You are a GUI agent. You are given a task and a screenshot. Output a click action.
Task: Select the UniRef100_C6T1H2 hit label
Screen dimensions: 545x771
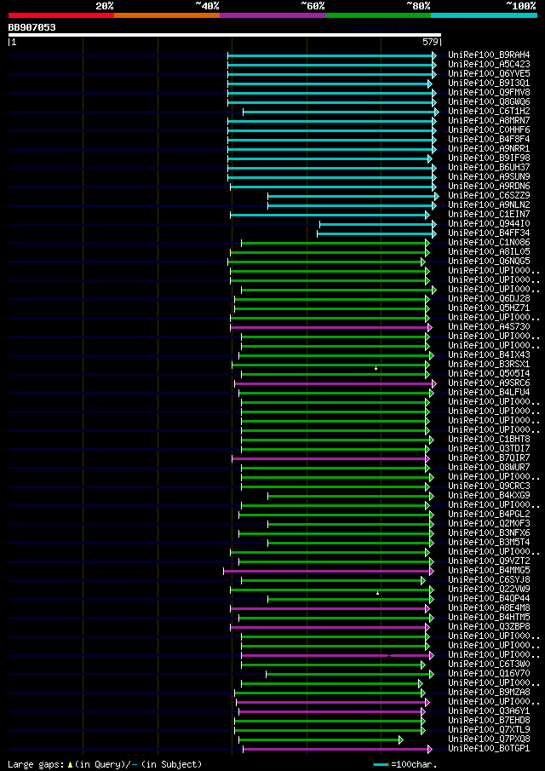(x=489, y=111)
